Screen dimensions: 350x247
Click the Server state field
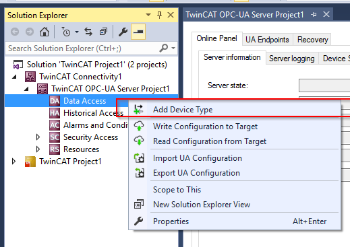(x=324, y=85)
